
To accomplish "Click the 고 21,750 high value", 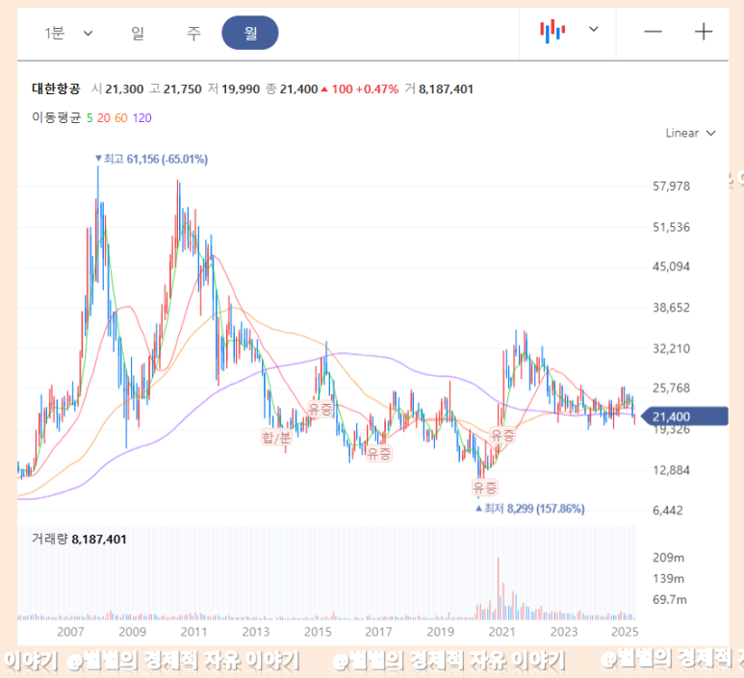I will (x=175, y=89).
